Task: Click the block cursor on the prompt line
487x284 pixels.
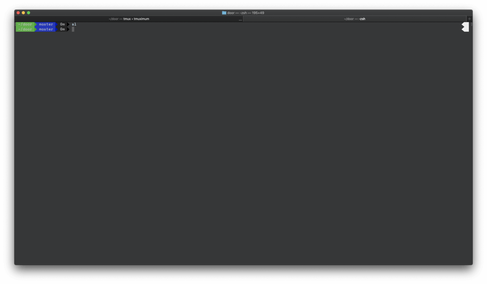Action: tap(73, 29)
